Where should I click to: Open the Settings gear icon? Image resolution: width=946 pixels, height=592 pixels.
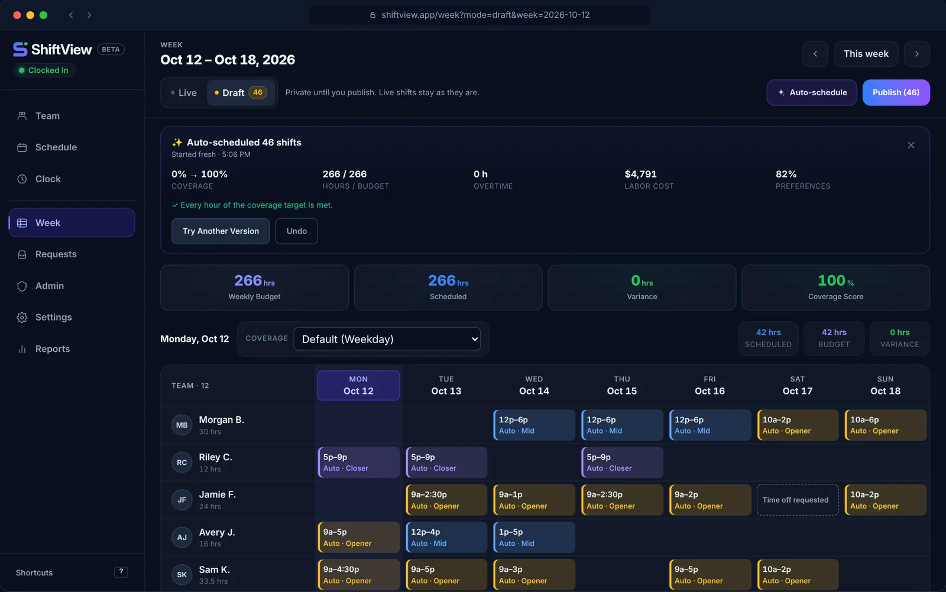click(x=22, y=318)
